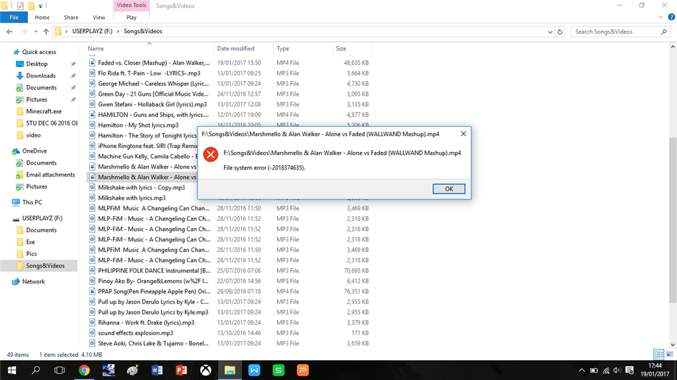Click OK in the file system error dialog
This screenshot has height=380, width=677.
[449, 189]
